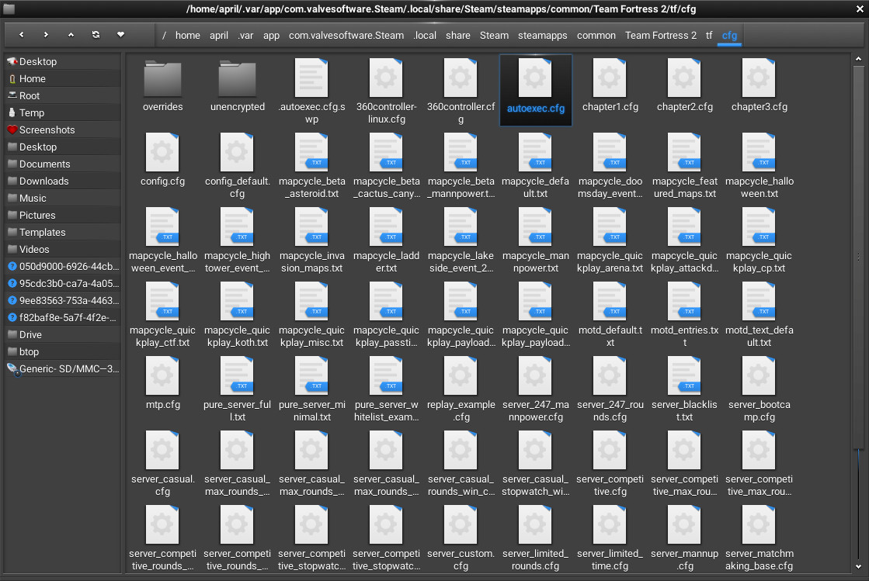Select the mapcycle_ladder.txt file

click(x=386, y=240)
